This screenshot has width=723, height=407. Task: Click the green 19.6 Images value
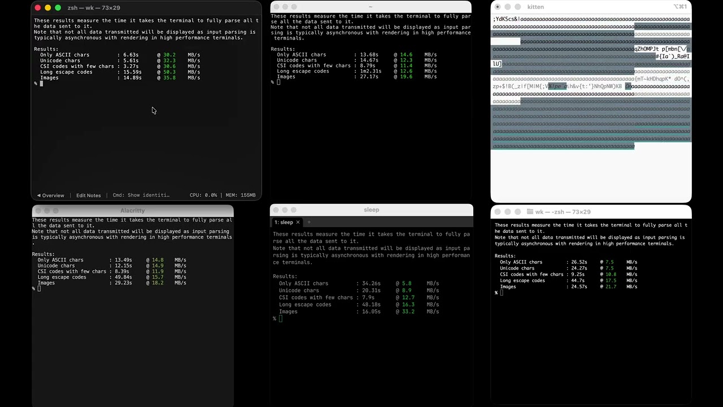(406, 77)
